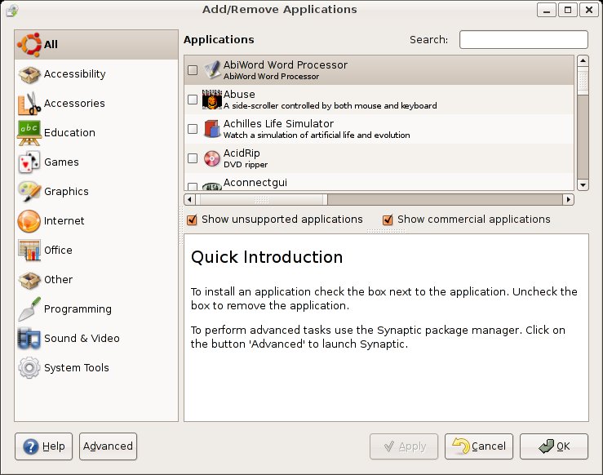The image size is (603, 475).
Task: Select the Education category label
Action: click(69, 133)
